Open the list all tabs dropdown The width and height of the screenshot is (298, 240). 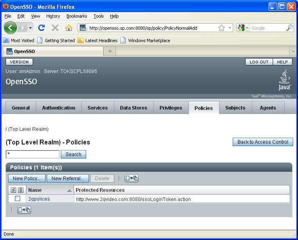tap(293, 51)
